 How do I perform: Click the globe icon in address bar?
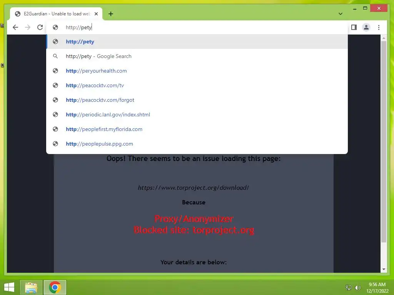55,27
